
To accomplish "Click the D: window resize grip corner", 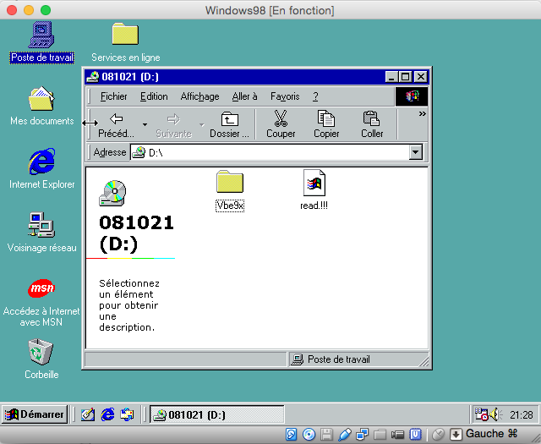I will (424, 361).
